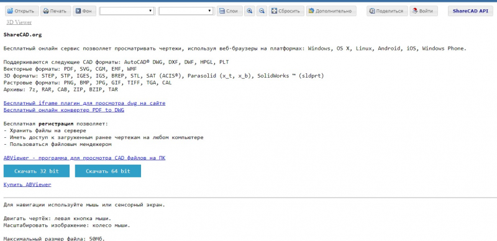497x241 pixels.
Task: Click the background icon on Фон button
Action: click(78, 11)
